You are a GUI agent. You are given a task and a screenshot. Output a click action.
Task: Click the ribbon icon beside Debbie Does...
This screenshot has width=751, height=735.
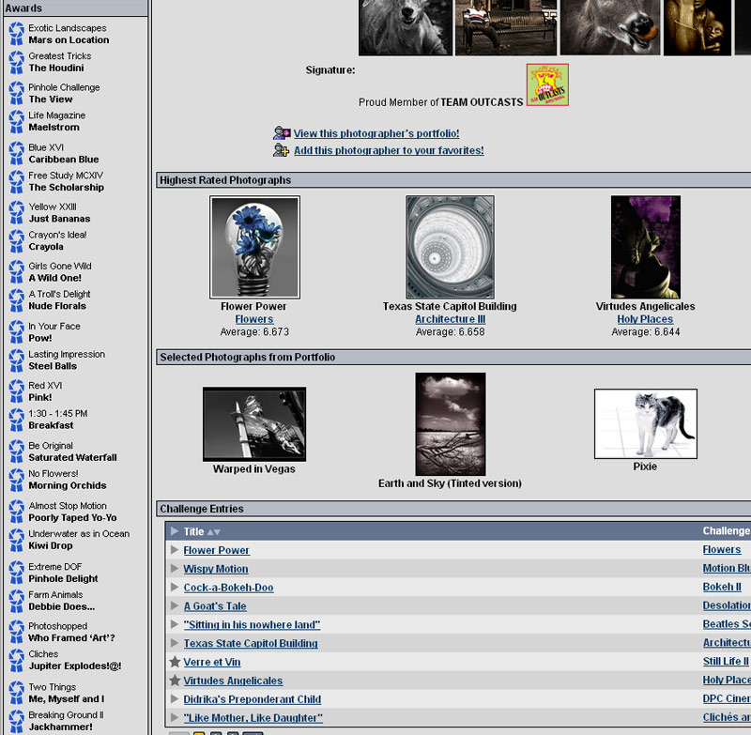point(16,601)
